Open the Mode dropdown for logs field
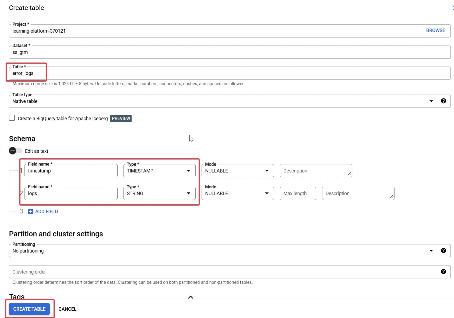 238,193
